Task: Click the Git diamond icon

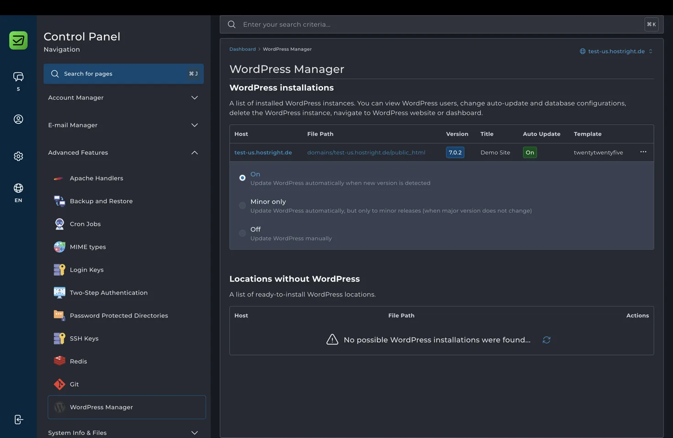Action: pos(59,384)
